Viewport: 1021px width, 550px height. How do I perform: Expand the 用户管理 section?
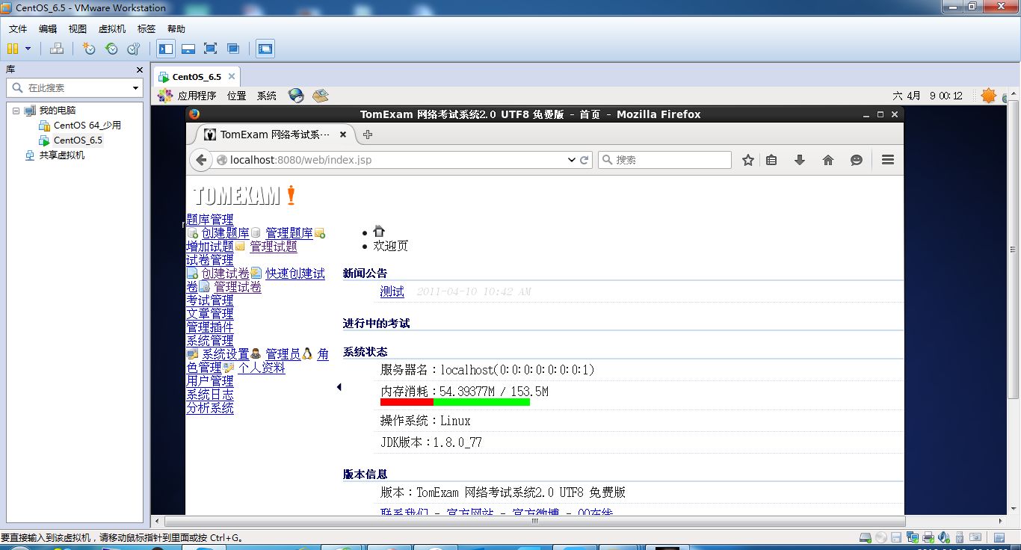(210, 381)
